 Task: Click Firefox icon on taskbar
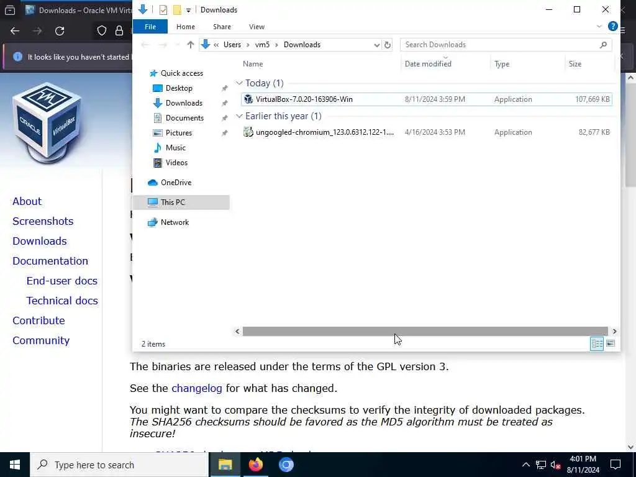pos(255,465)
